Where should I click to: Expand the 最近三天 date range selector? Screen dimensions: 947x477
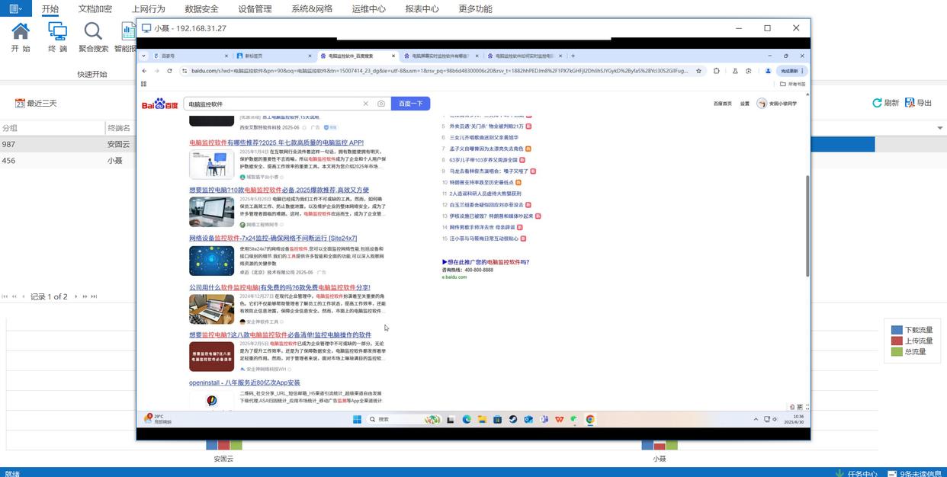37,103
